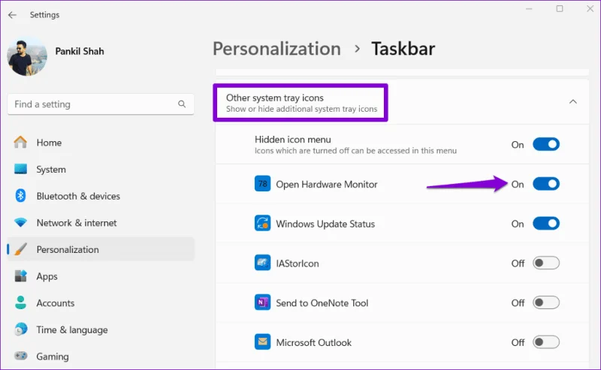Open the Home settings page

101,143
